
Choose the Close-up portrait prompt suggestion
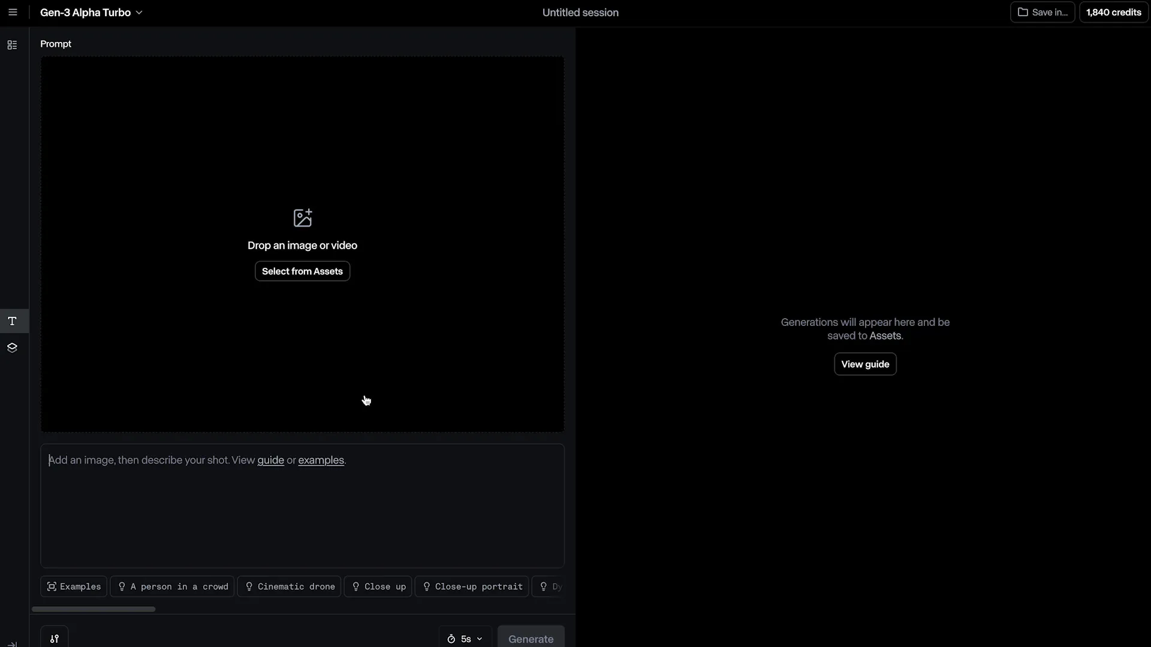coord(472,586)
